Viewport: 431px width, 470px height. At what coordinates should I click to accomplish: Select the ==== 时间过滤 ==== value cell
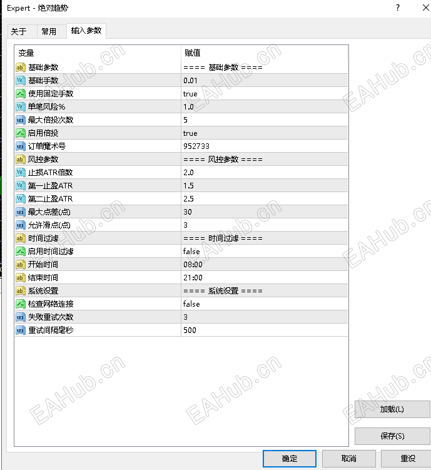click(265, 238)
